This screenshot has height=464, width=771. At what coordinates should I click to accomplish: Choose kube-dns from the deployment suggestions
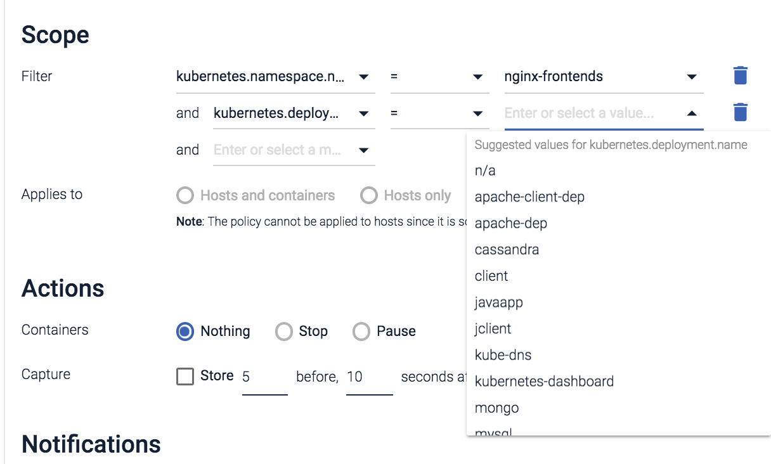coord(503,355)
